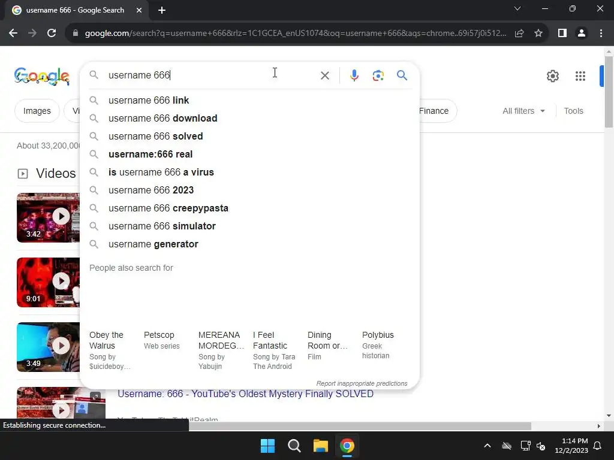This screenshot has height=460, width=614.
Task: Open the Images filter tab
Action: [37, 111]
